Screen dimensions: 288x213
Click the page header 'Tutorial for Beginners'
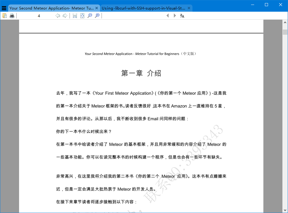click(x=163, y=54)
